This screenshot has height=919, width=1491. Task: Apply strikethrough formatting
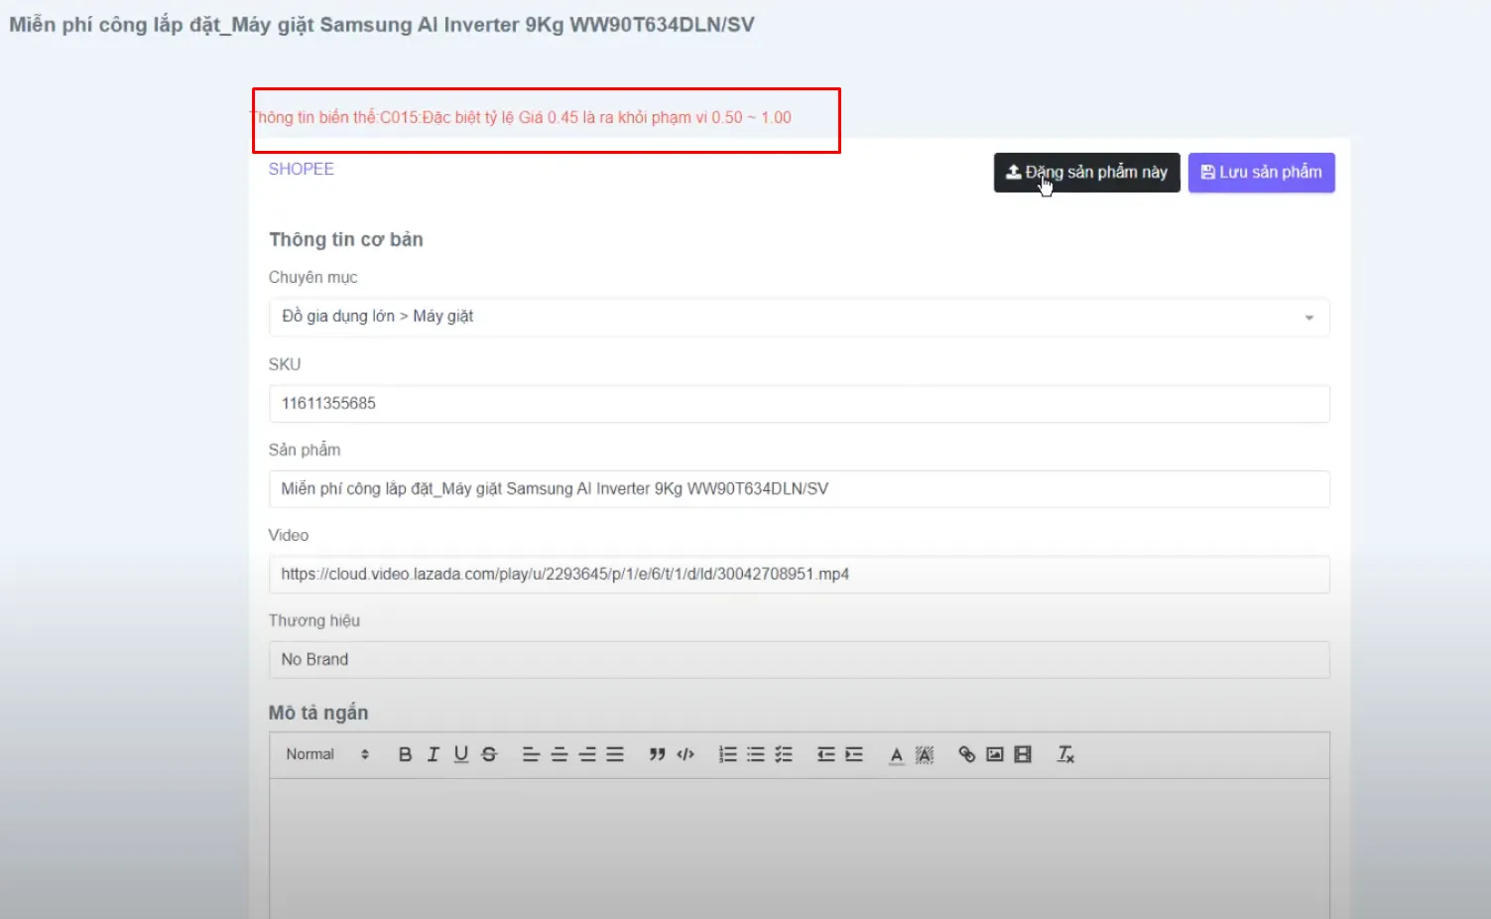click(489, 755)
